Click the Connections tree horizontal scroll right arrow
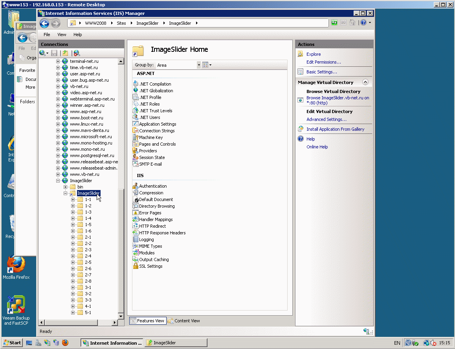 coord(115,322)
